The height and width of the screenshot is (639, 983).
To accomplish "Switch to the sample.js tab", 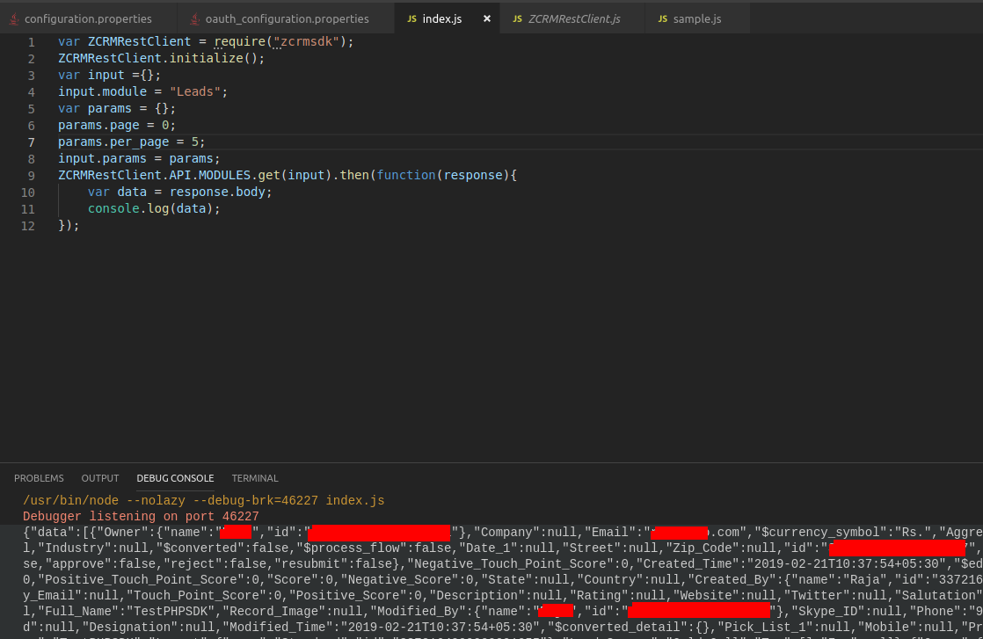I will [x=697, y=18].
